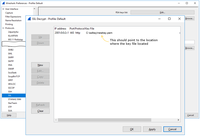The image size is (200, 136).
Task: Cancel the SSL Decrypt dialog
Action: pyautogui.click(x=172, y=129)
